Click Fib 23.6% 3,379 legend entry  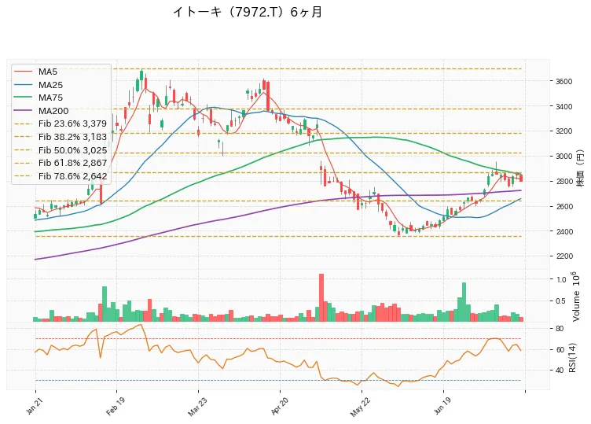[61, 124]
